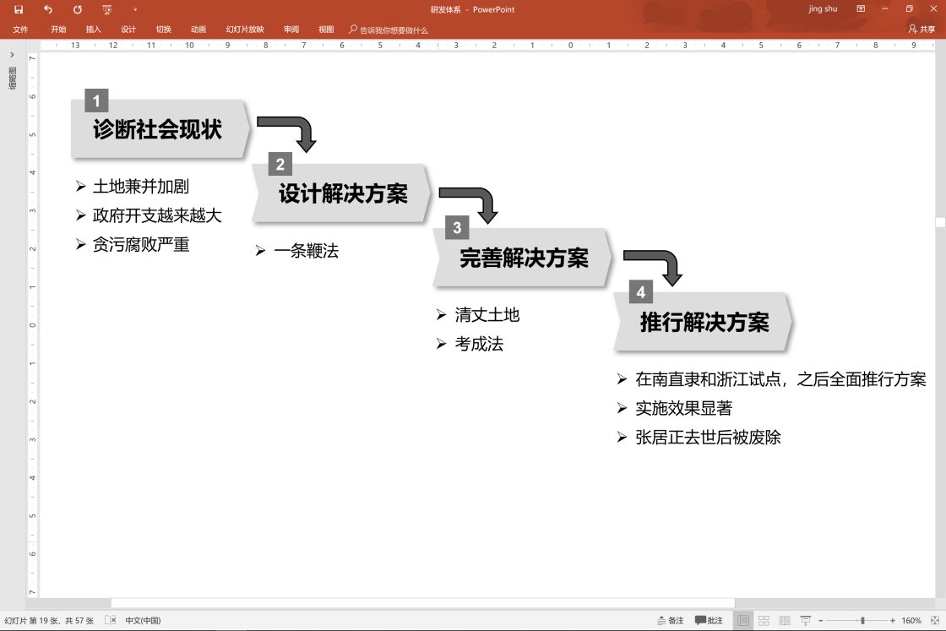
Task: Undo the last action
Action: (x=48, y=9)
